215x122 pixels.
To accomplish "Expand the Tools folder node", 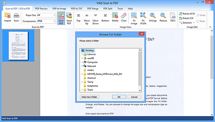I will pos(82,90).
